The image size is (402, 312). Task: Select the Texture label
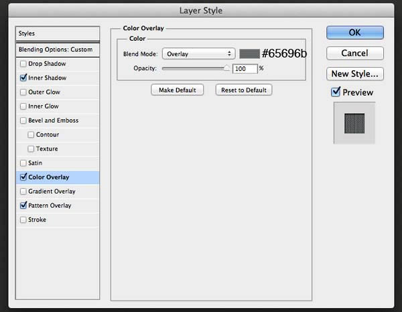[47, 149]
